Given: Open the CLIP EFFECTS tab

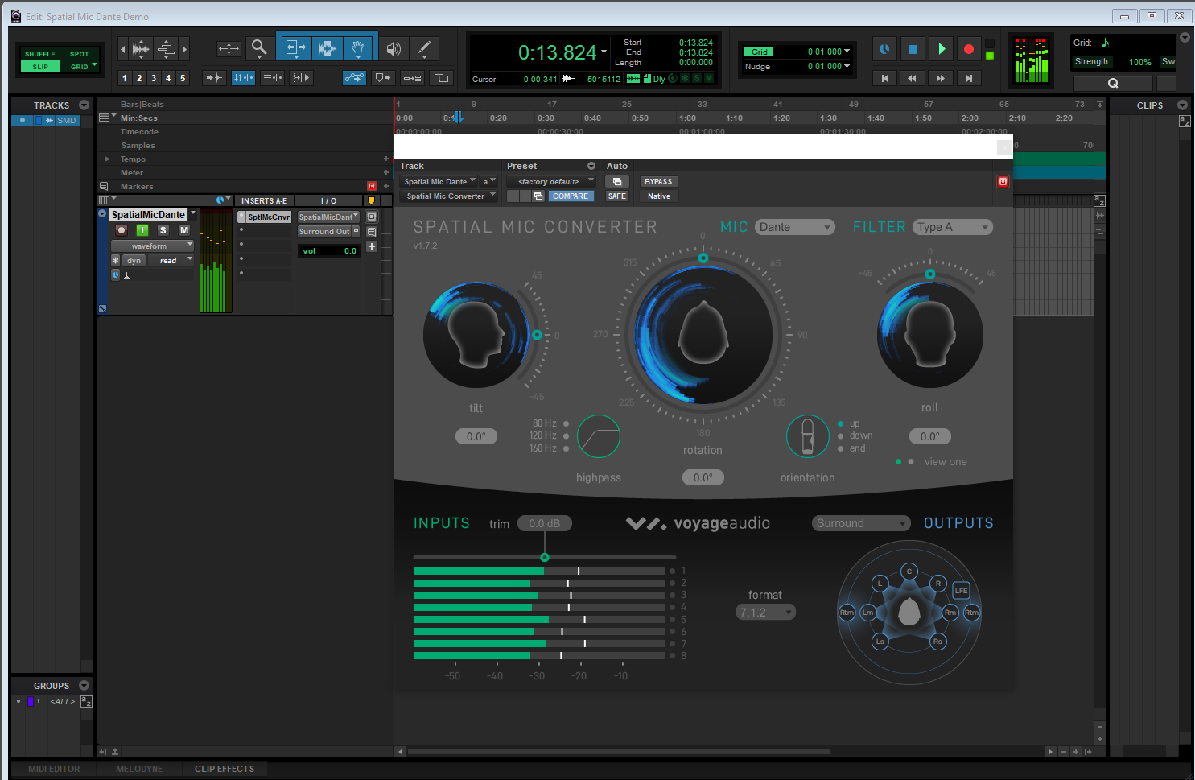Looking at the screenshot, I should click(x=225, y=769).
